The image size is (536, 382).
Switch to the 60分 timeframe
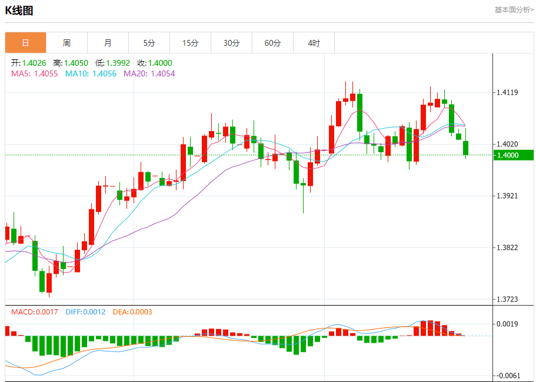pyautogui.click(x=272, y=43)
